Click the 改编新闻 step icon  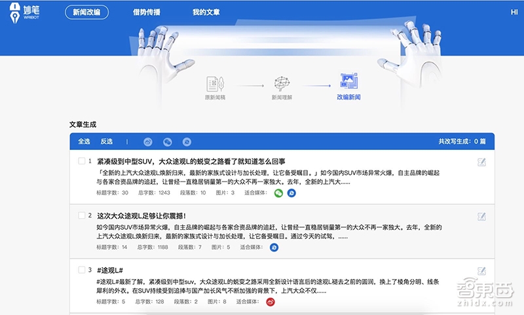[x=348, y=81]
